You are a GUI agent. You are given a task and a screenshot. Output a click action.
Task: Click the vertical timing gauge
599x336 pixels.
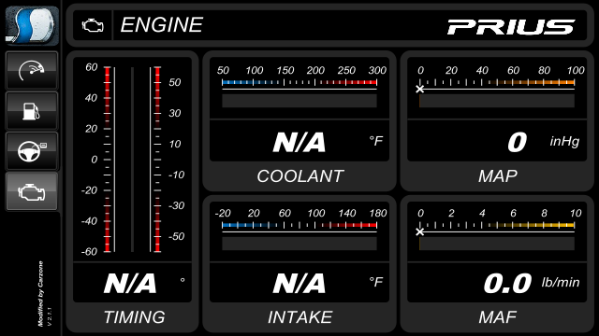[132, 160]
